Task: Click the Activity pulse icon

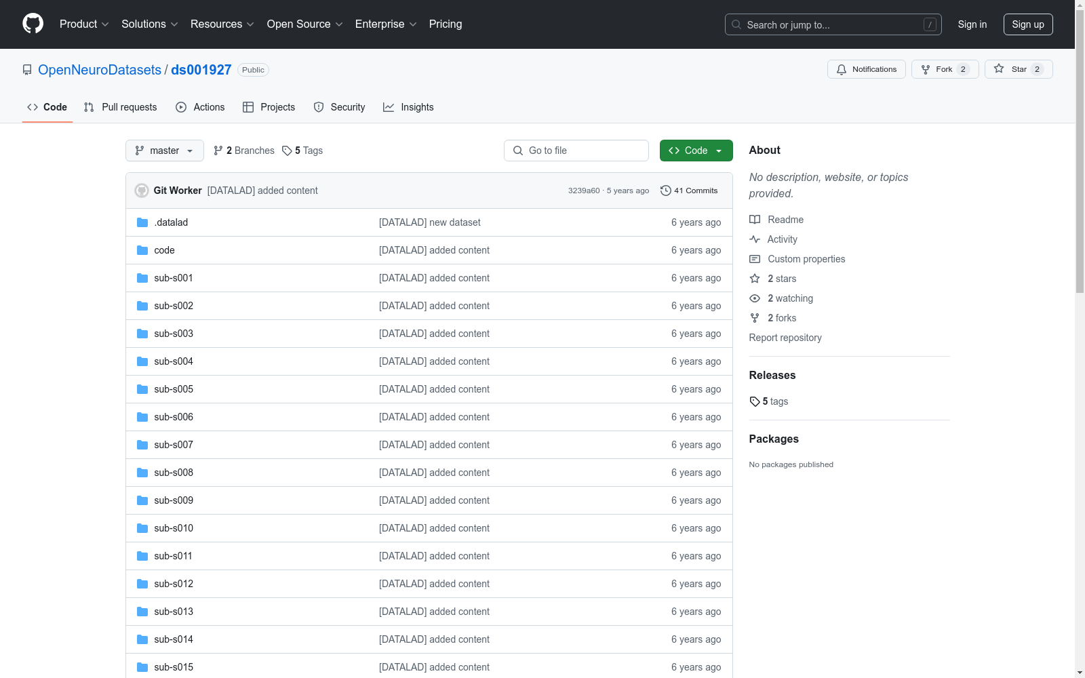Action: [x=755, y=239]
